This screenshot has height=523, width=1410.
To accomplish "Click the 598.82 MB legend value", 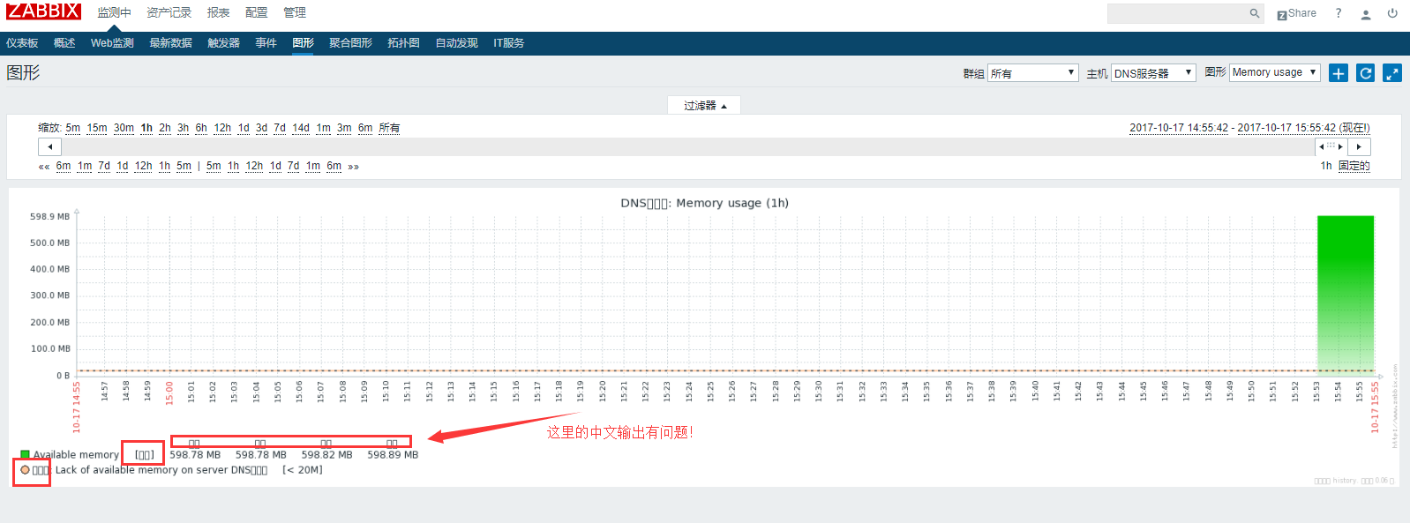I will point(326,455).
